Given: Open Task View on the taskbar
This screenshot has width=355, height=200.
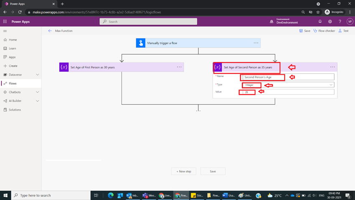Looking at the screenshot, I should [96, 195].
